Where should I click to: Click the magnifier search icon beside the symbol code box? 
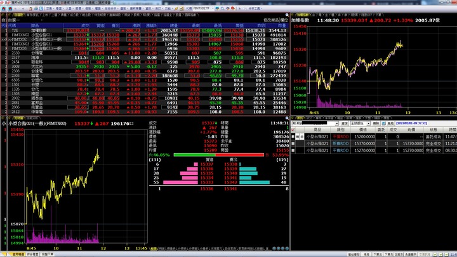click(x=222, y=8)
